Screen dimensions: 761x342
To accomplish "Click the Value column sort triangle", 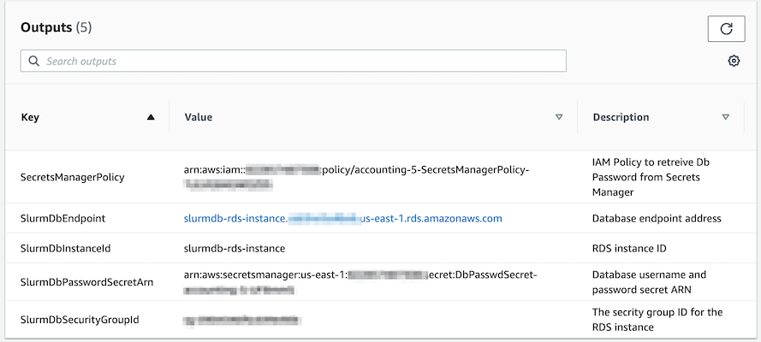I will click(x=559, y=117).
